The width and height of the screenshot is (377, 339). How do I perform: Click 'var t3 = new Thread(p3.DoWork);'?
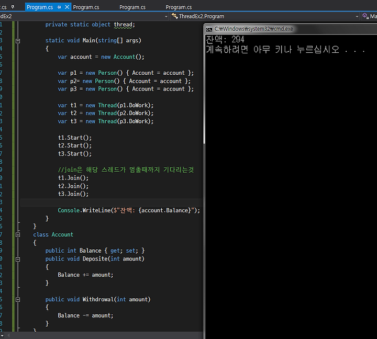click(x=106, y=121)
